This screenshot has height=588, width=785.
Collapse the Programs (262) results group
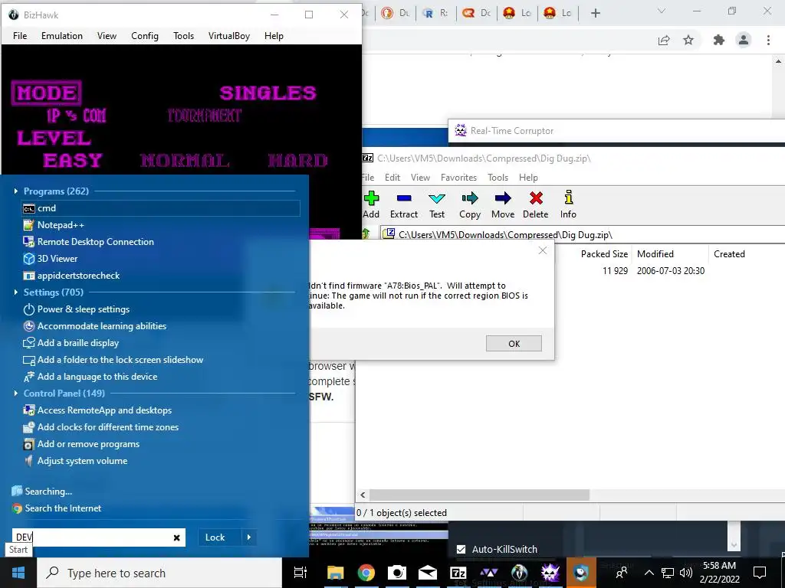(x=16, y=191)
